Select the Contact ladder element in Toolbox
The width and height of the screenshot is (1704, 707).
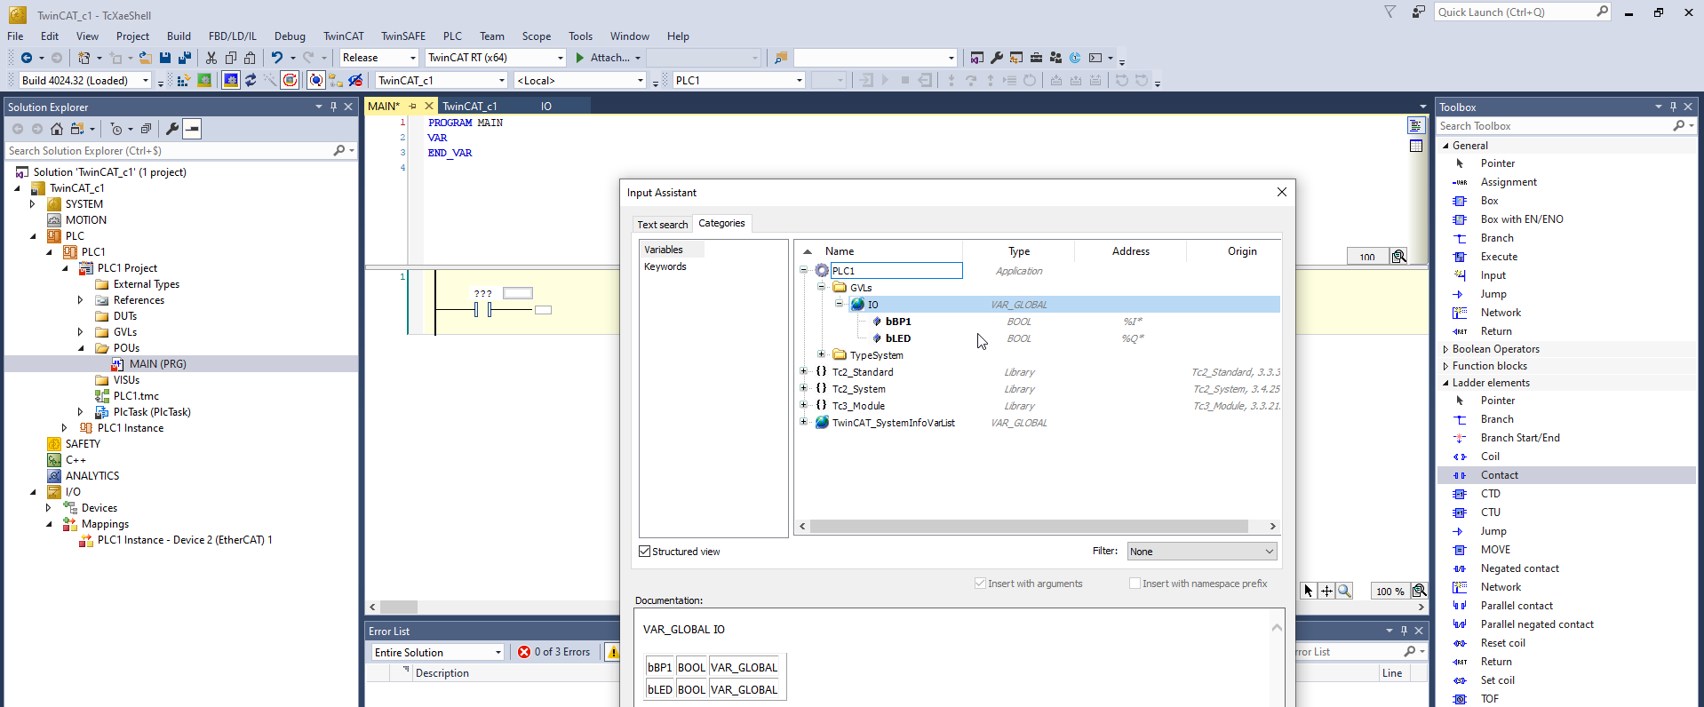tap(1499, 475)
